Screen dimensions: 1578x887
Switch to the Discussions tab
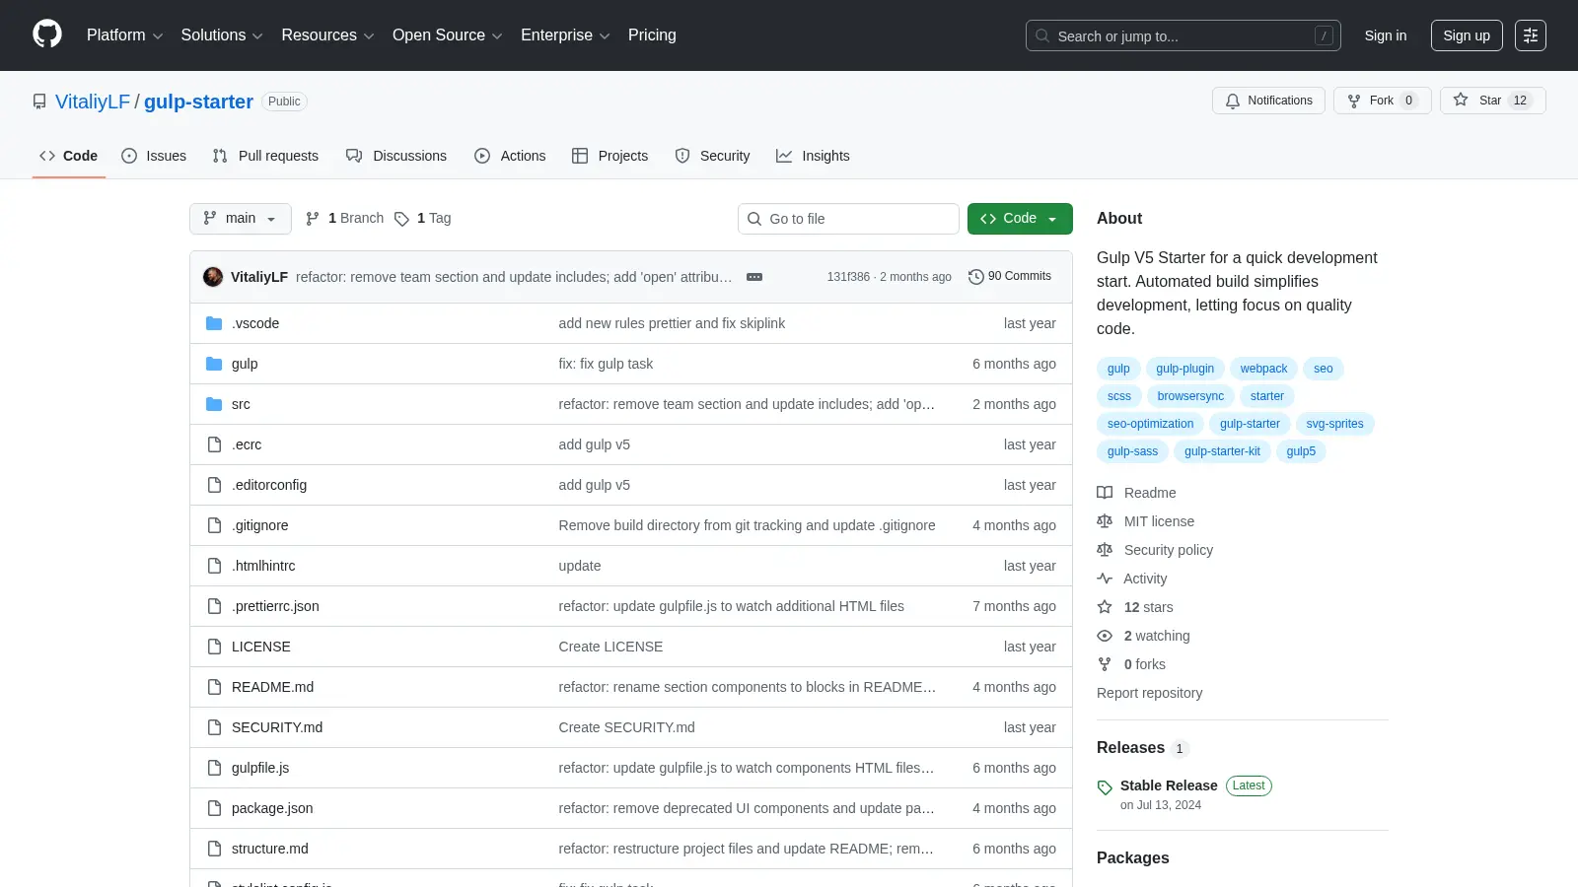coord(396,156)
